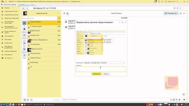
Task: Click the cpcfidter_bot taskbar item
Action: (49, 105)
